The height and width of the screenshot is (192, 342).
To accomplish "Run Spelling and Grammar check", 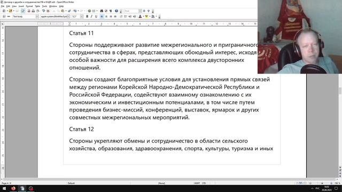I will point(44,11).
